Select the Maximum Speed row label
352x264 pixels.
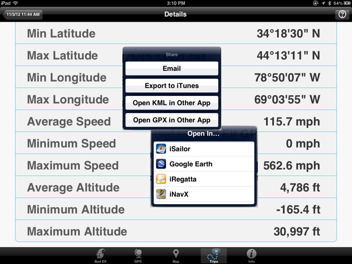[x=73, y=165]
